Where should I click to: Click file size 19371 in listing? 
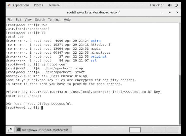pos(58,45)
